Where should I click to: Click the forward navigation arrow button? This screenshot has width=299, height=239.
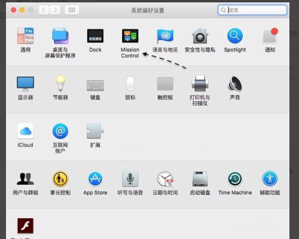pyautogui.click(x=55, y=10)
